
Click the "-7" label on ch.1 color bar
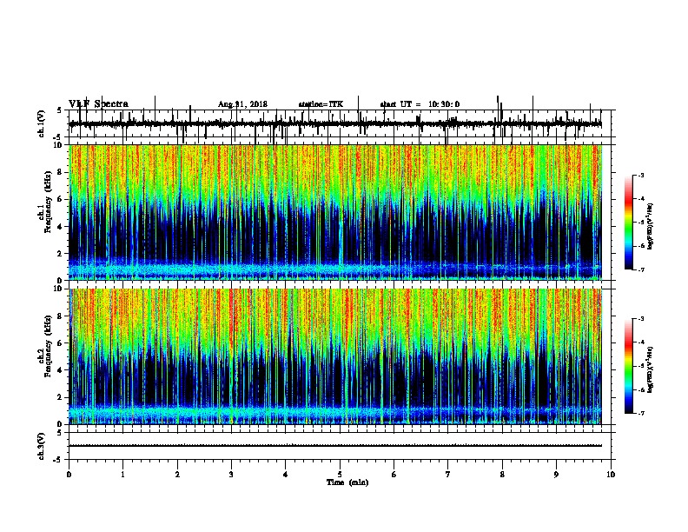(x=640, y=269)
